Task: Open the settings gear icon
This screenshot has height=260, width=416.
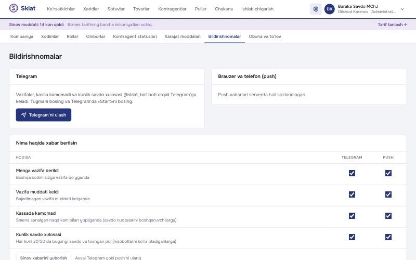Action: pos(316,9)
